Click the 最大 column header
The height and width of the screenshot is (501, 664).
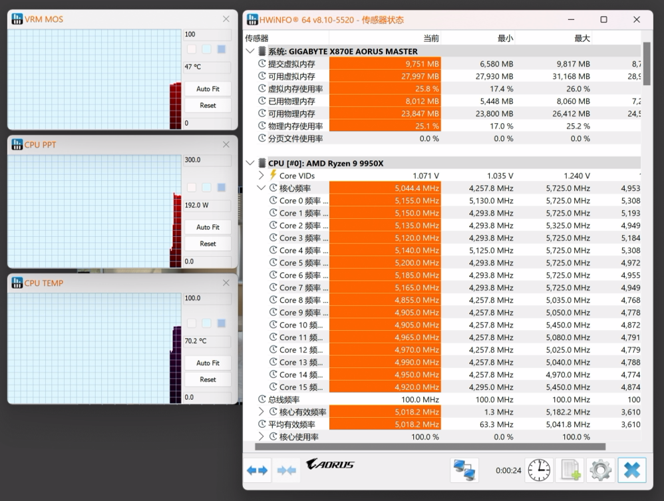(581, 39)
